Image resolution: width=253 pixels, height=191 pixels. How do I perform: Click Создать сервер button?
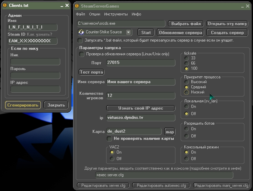227,33
